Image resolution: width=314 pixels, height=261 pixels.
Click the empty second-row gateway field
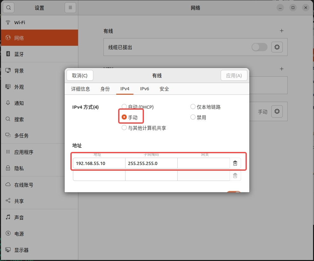pos(203,176)
